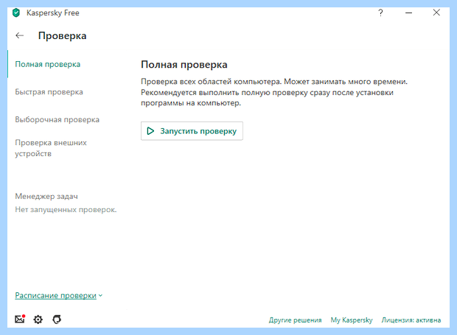
Task: Switch to Быстрая проверка
Action: pyautogui.click(x=49, y=92)
